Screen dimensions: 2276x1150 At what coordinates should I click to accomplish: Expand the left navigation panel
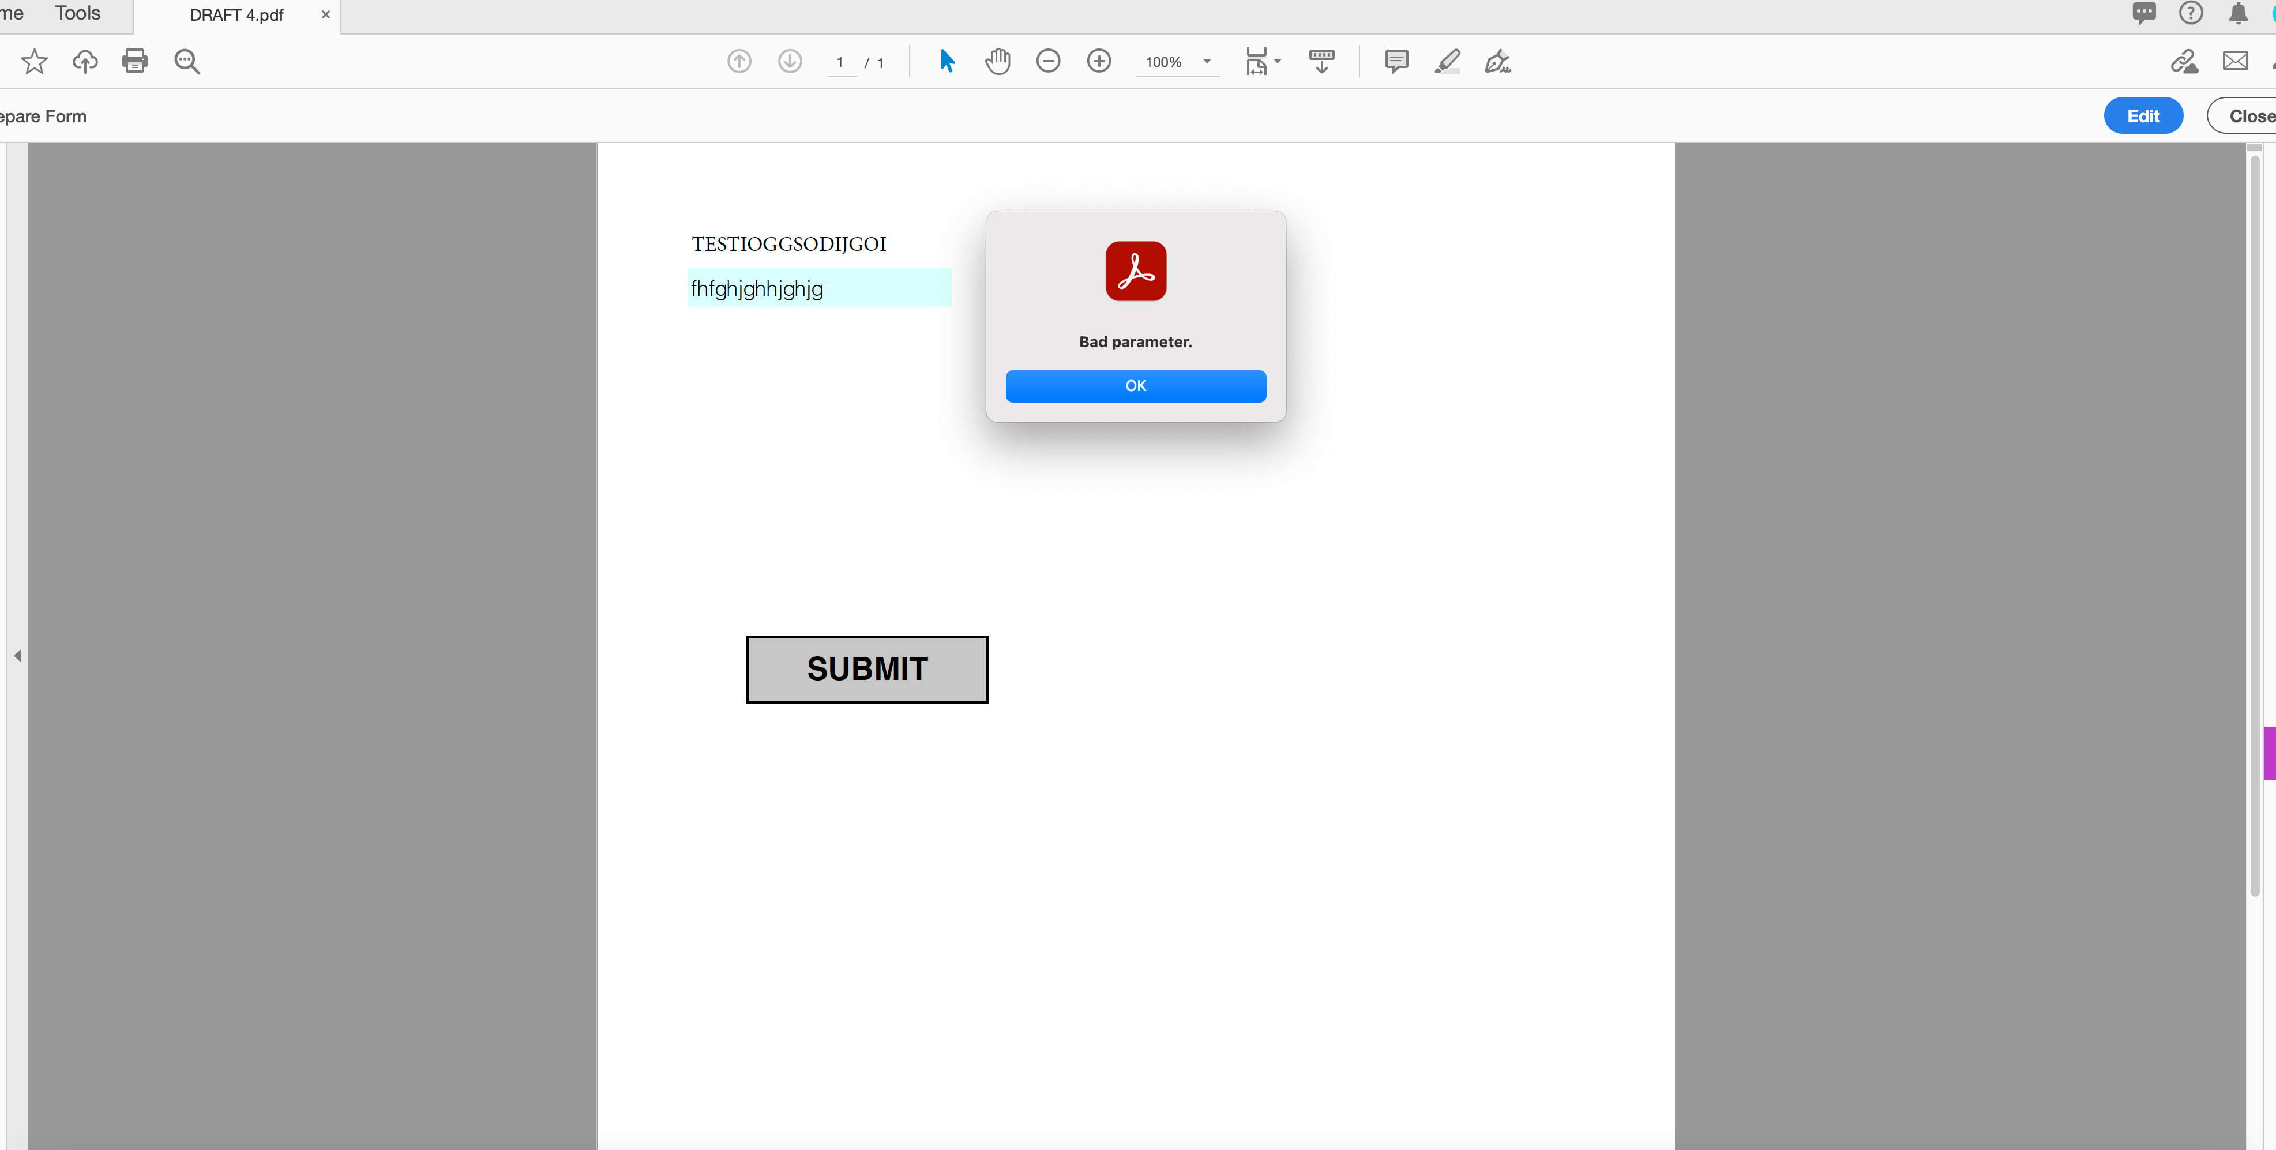[x=17, y=655]
